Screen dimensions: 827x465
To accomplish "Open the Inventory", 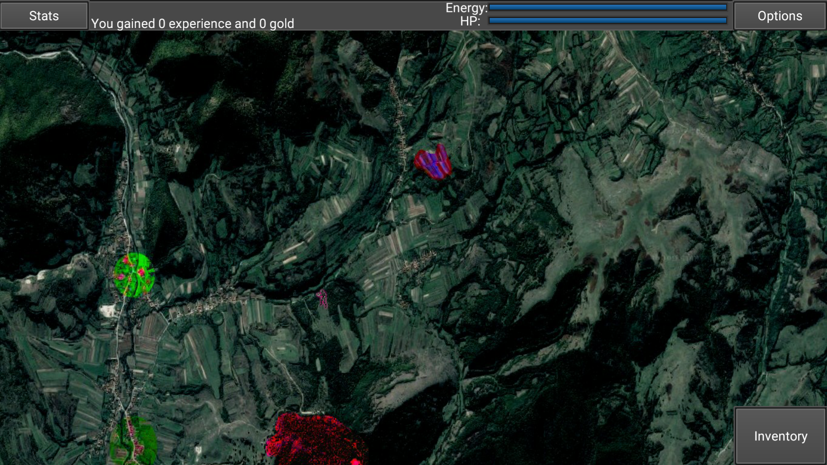I will (780, 436).
